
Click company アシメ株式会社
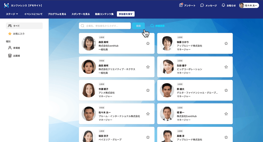tap(107, 93)
